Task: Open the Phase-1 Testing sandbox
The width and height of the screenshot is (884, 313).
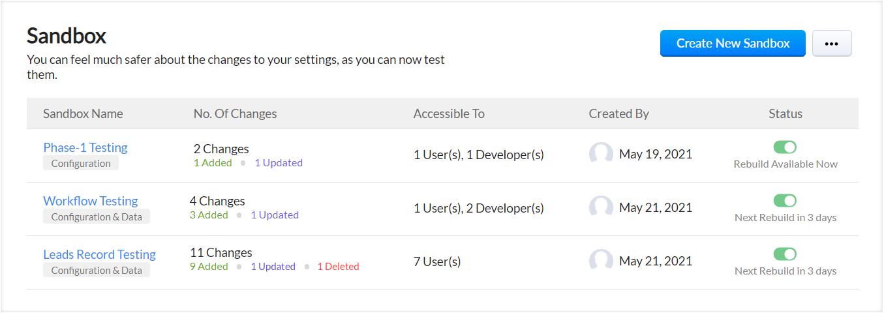Action: pyautogui.click(x=85, y=147)
